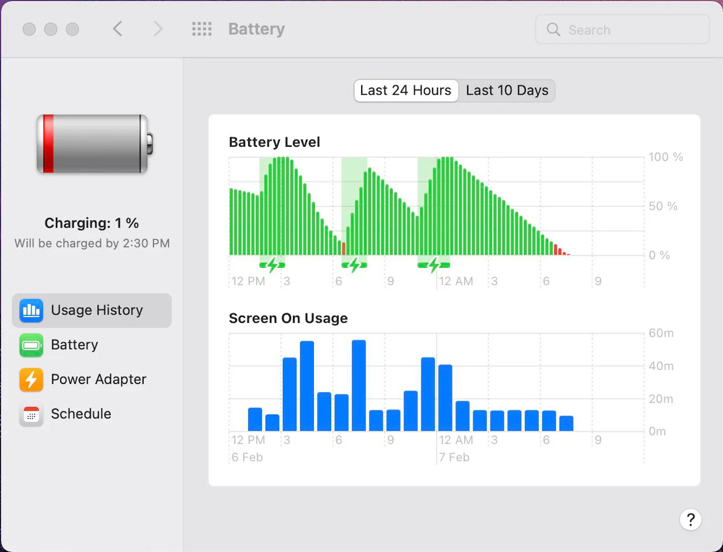Click the 7 Feb date label
Image resolution: width=723 pixels, height=552 pixels.
pyautogui.click(x=454, y=457)
